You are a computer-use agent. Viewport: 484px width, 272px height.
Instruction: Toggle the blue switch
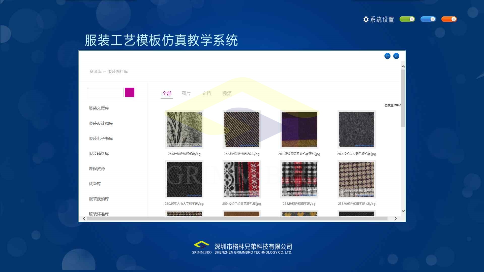(428, 19)
